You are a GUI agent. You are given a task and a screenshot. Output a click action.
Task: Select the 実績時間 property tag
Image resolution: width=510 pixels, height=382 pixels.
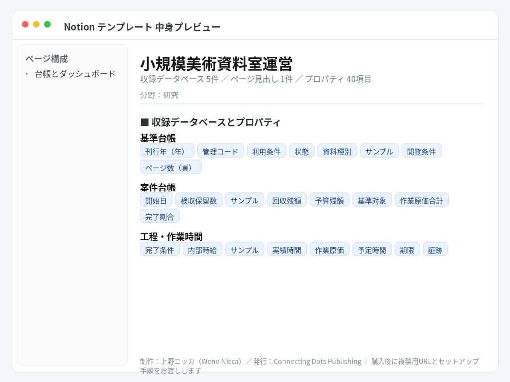[x=287, y=250]
